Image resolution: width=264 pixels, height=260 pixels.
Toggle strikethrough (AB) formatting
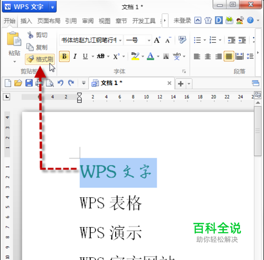(101, 57)
